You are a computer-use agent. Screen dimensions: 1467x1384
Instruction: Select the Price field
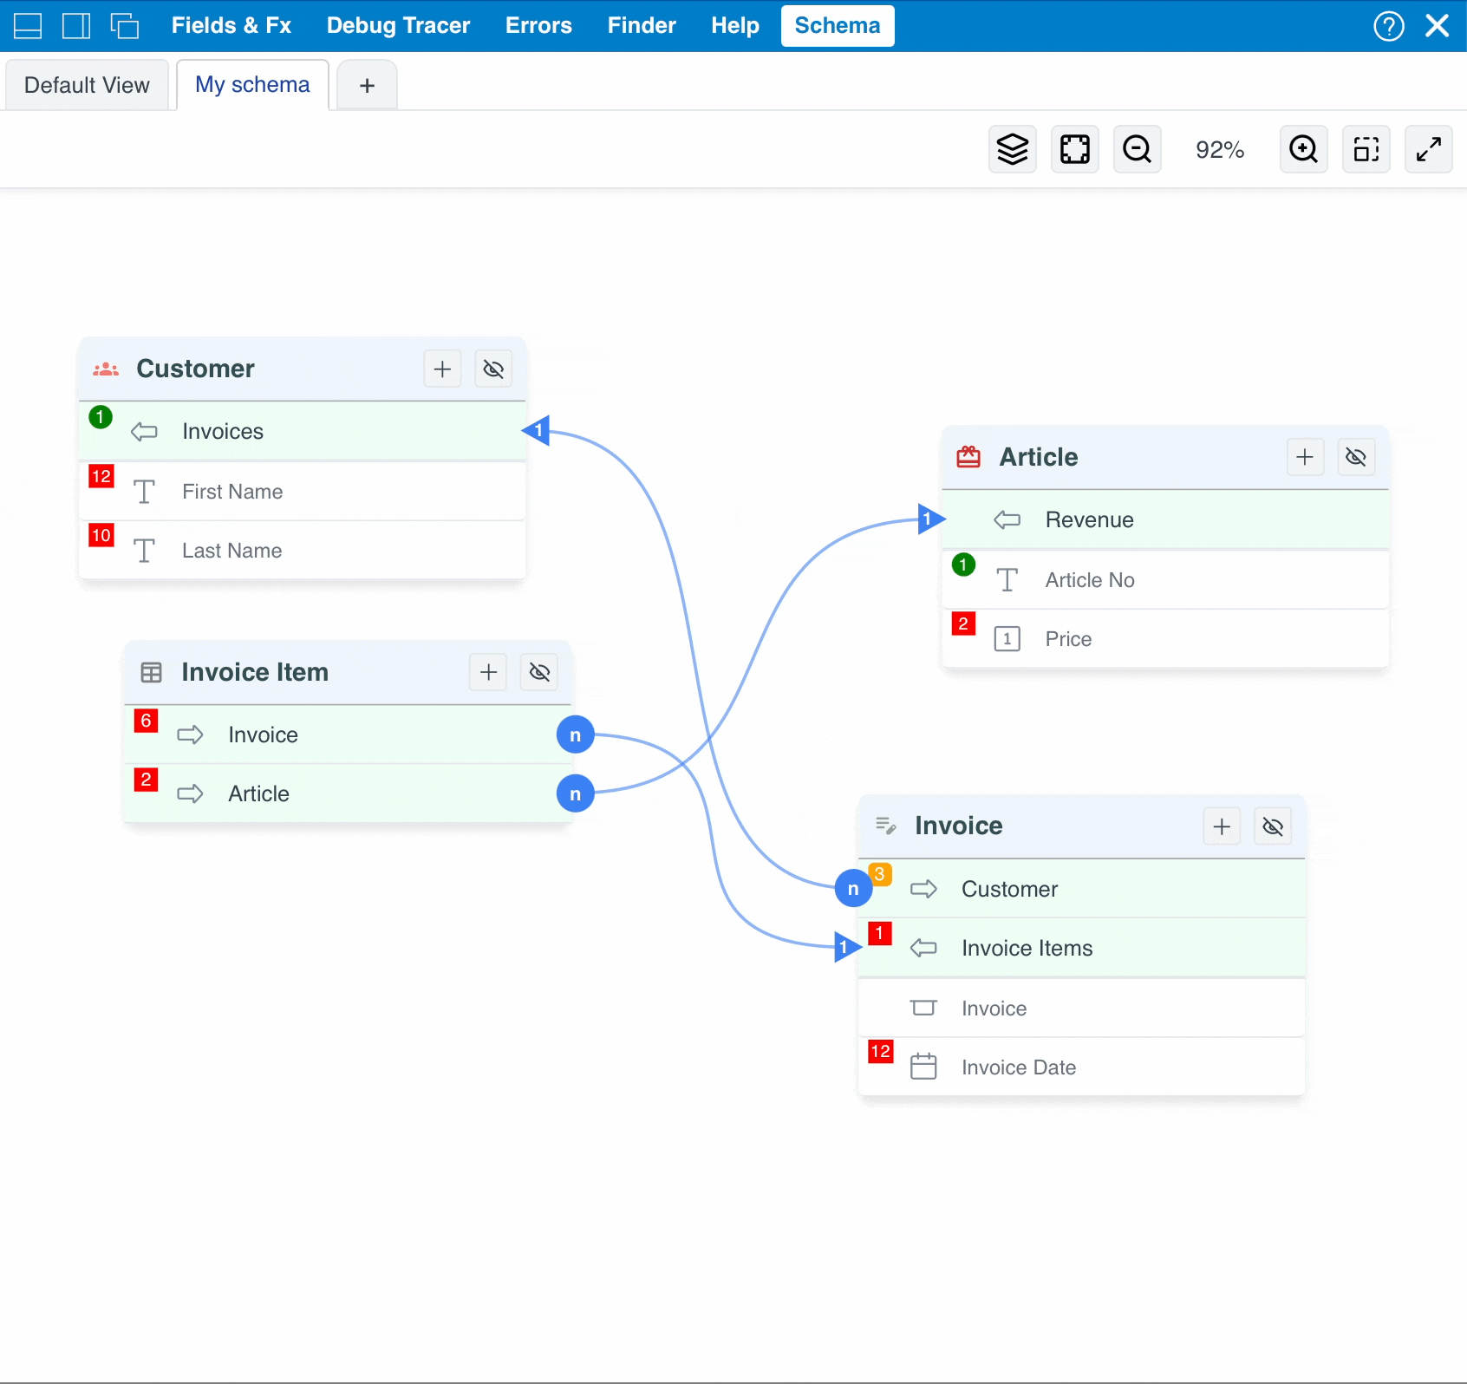(1166, 639)
